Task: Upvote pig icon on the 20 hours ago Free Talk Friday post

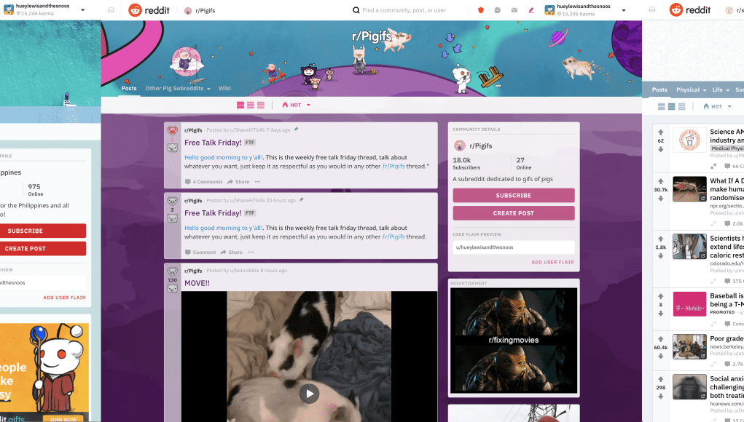Action: pyautogui.click(x=172, y=202)
